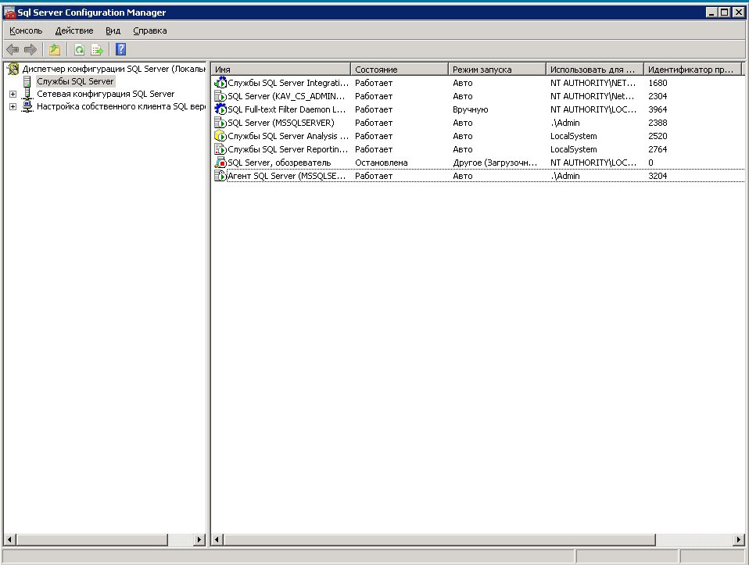Open the Вид menu

pos(113,30)
